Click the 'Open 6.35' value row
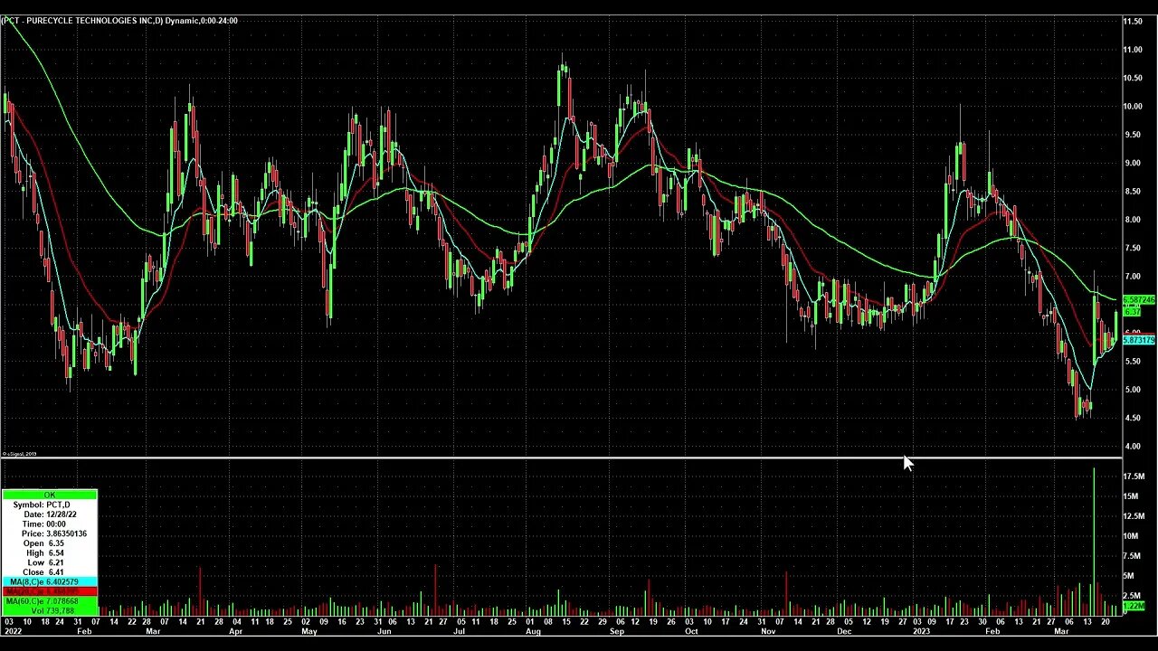This screenshot has height=651, width=1158. tap(50, 543)
